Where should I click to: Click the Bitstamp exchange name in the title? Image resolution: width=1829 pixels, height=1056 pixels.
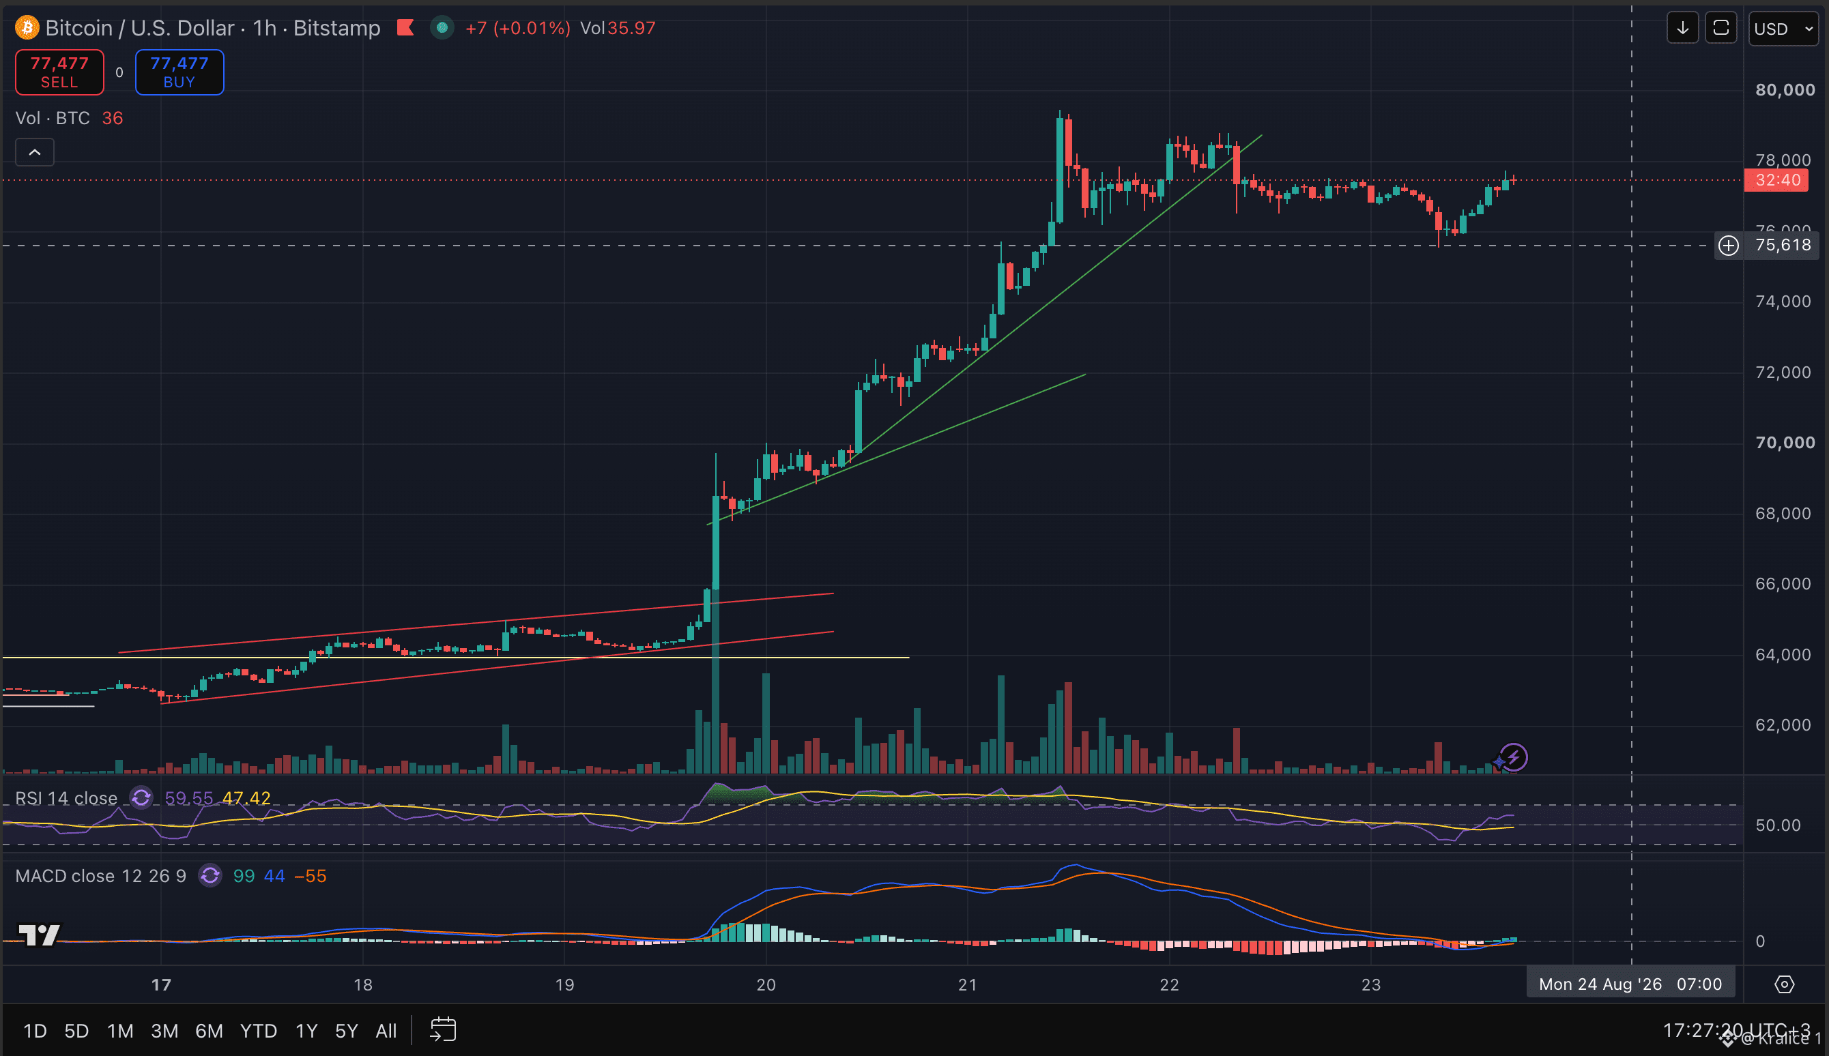point(336,27)
